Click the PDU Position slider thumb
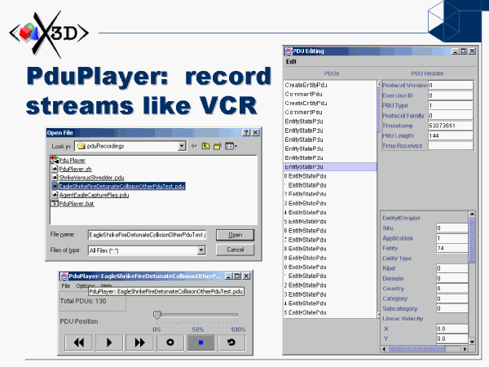 pyautogui.click(x=157, y=315)
